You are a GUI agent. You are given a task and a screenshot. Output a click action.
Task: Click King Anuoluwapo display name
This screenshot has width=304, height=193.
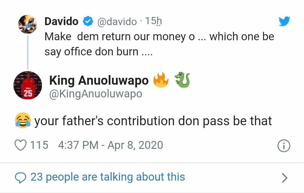[99, 80]
